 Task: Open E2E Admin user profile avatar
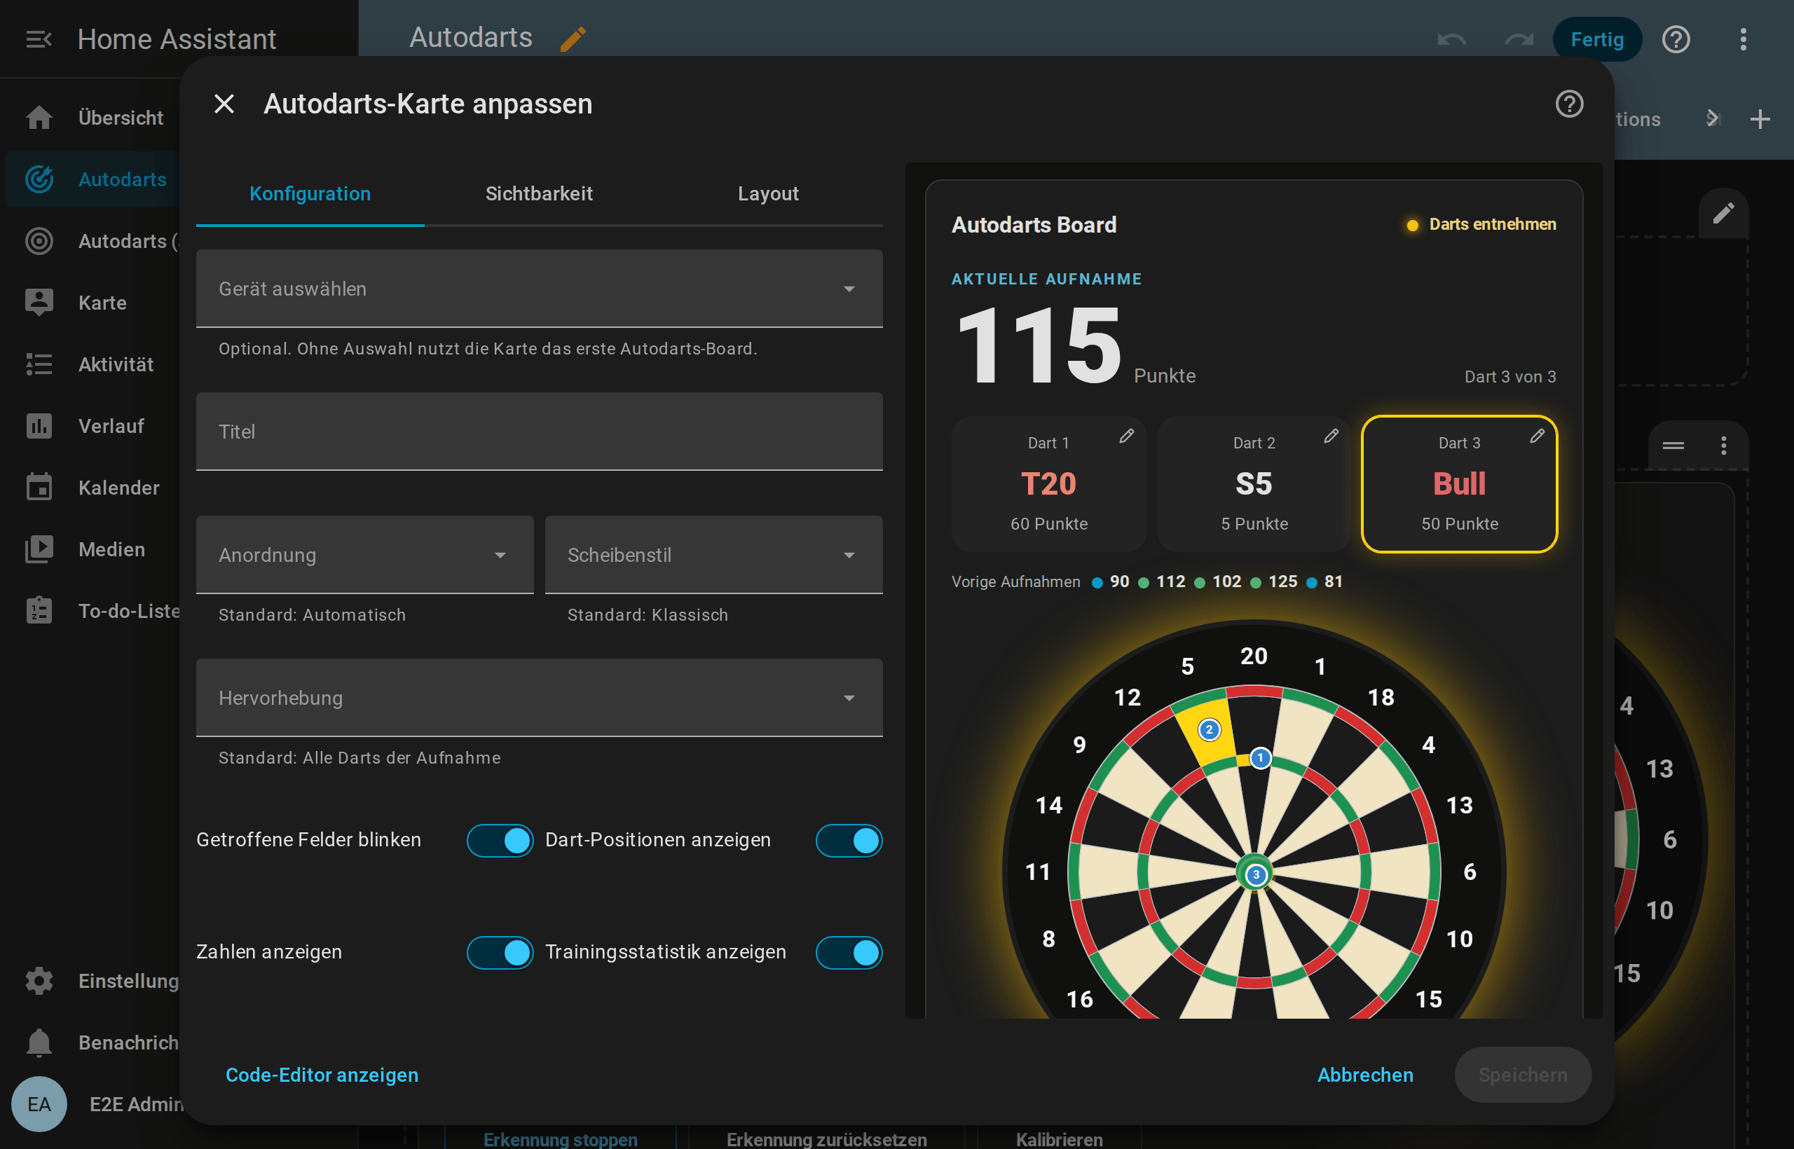pos(39,1104)
